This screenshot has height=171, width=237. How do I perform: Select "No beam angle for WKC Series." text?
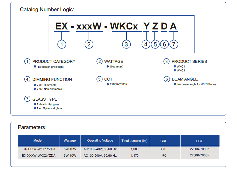point(197,84)
